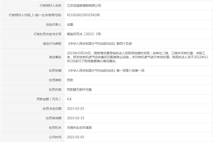Select credit code 91320282250315419B
The image size is (213, 142).
[x=83, y=15]
